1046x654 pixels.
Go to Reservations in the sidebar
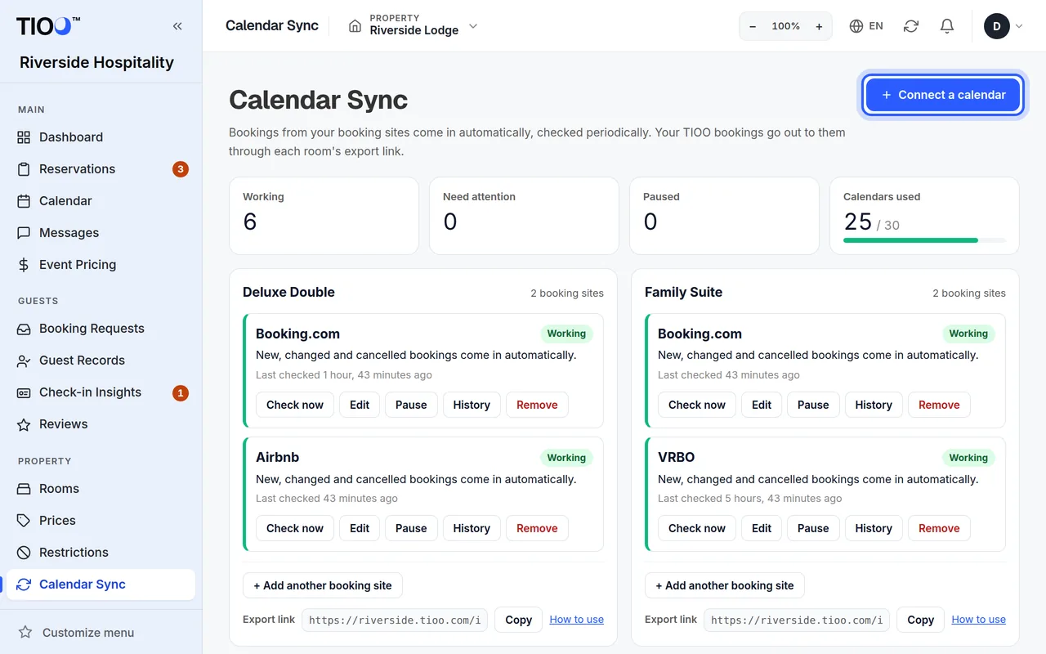click(101, 169)
